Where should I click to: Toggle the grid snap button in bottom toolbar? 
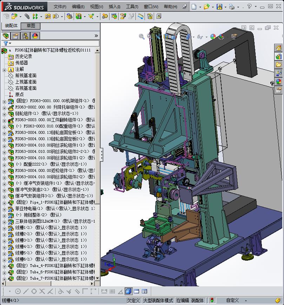coord(112,291)
